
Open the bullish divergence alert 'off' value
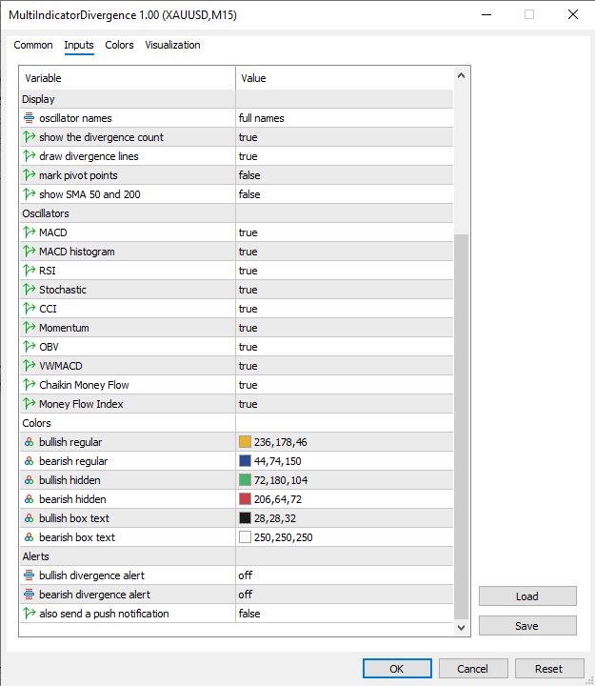pos(345,575)
